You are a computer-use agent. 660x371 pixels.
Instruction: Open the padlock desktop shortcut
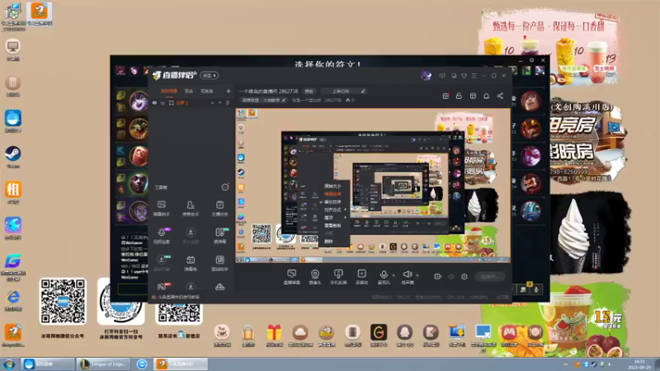click(248, 336)
